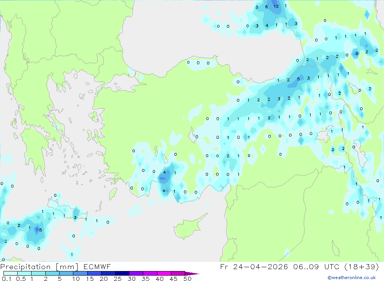Click the "Precipitation" title word
The height and width of the screenshot is (281, 384).
point(25,267)
